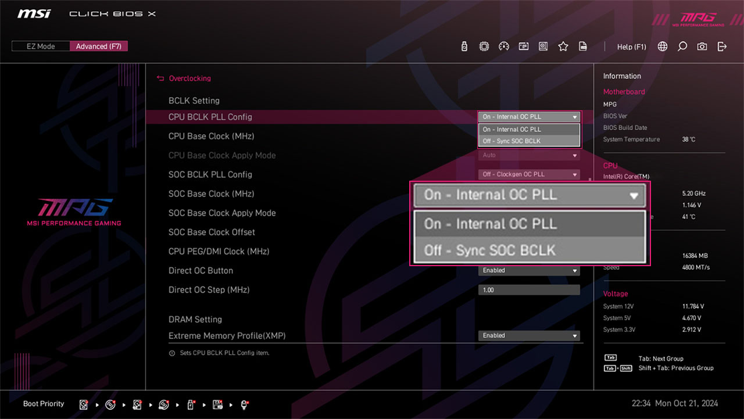Click the settings list scrollbar handle
Image resolution: width=744 pixels, height=419 pixels.
589,180
